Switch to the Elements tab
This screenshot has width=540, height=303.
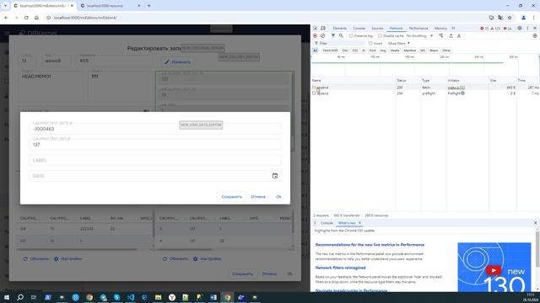(339, 28)
